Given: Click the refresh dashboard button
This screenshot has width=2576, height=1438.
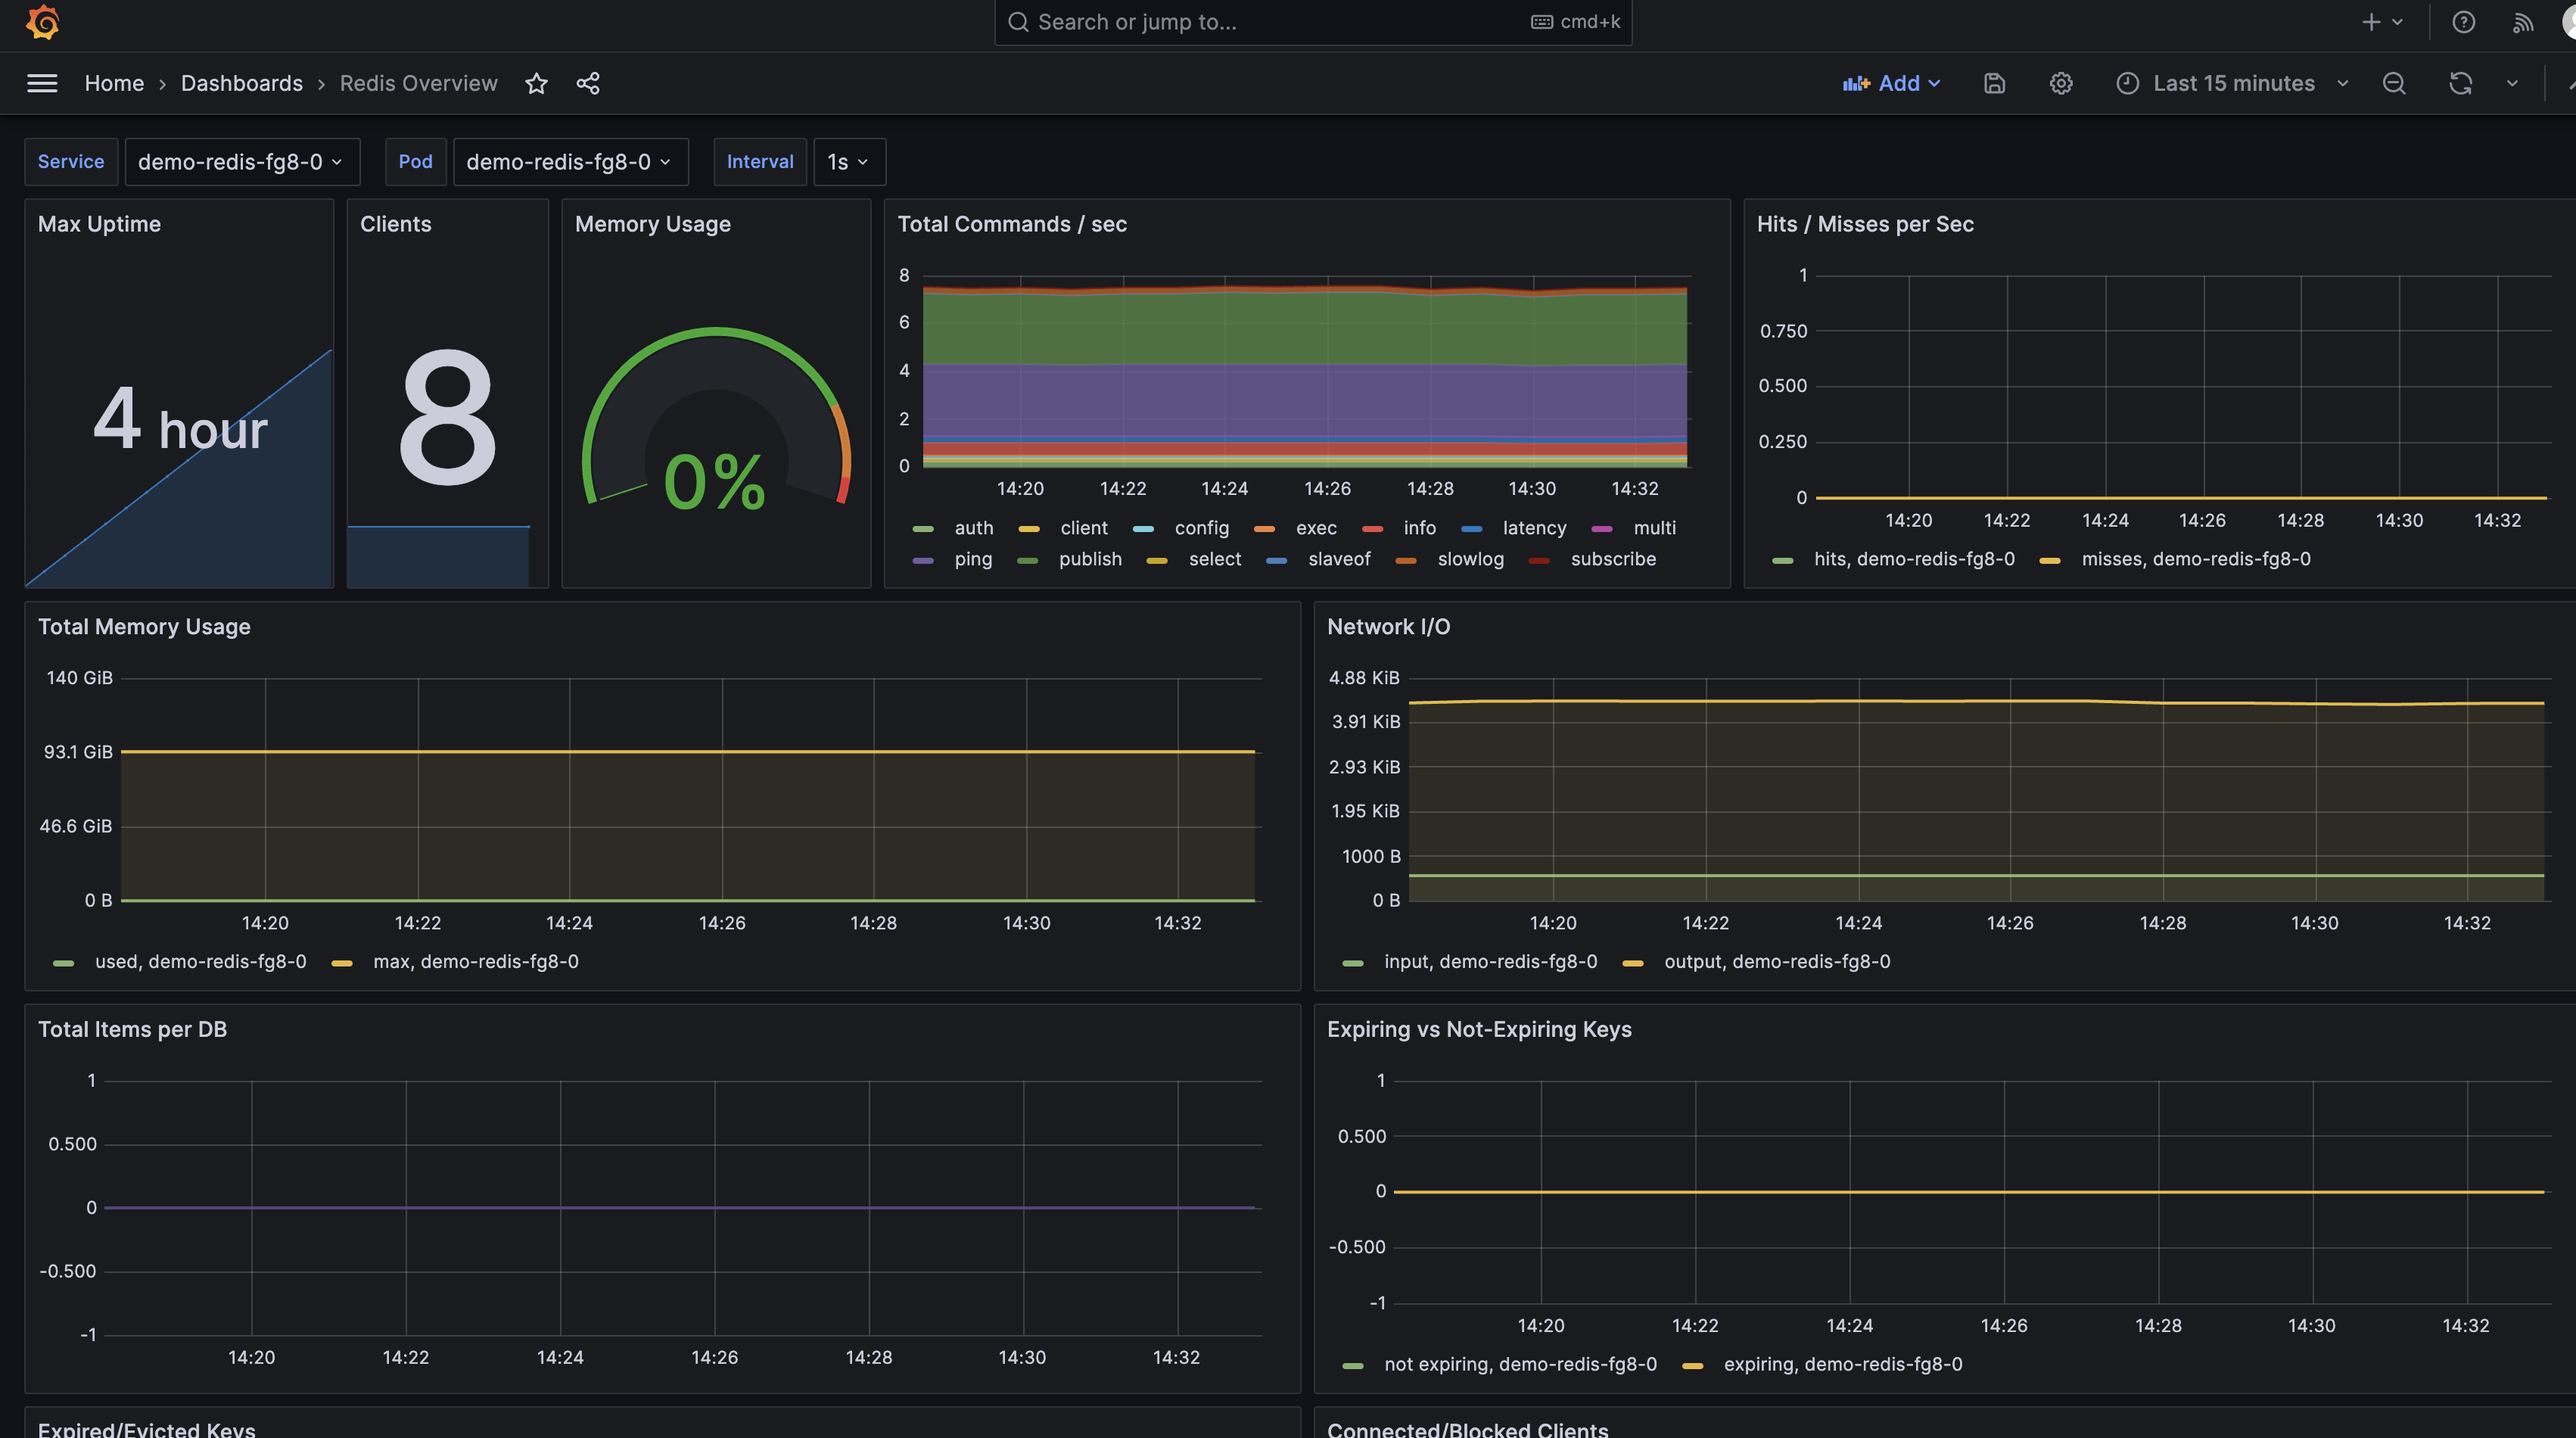Looking at the screenshot, I should 2461,83.
